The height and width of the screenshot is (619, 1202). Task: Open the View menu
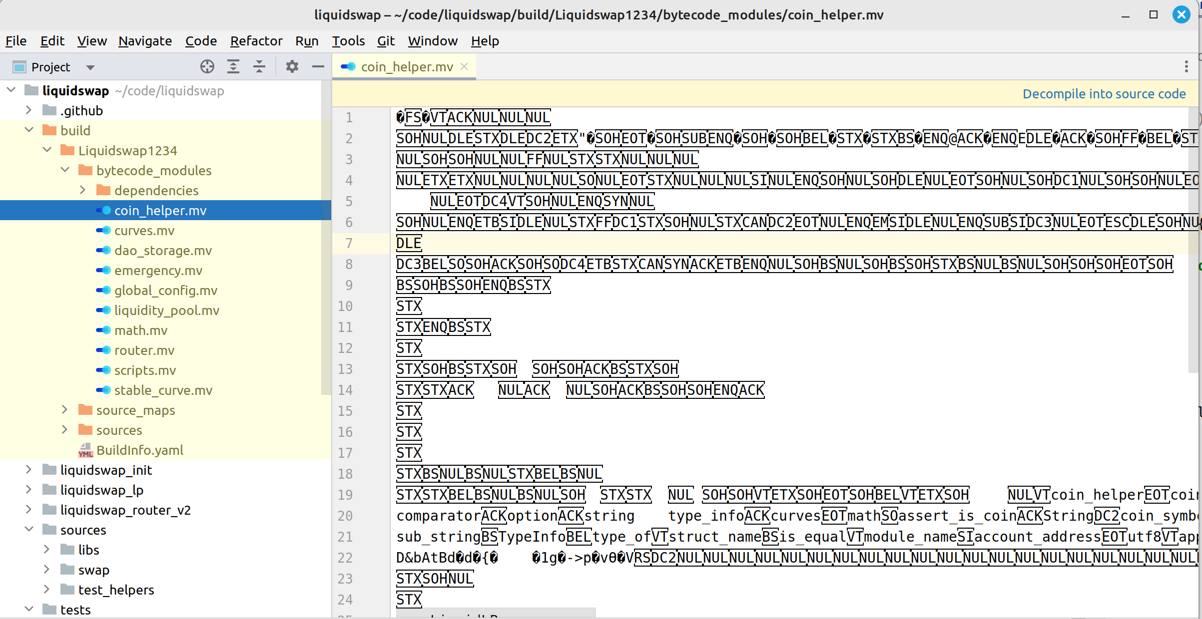92,41
